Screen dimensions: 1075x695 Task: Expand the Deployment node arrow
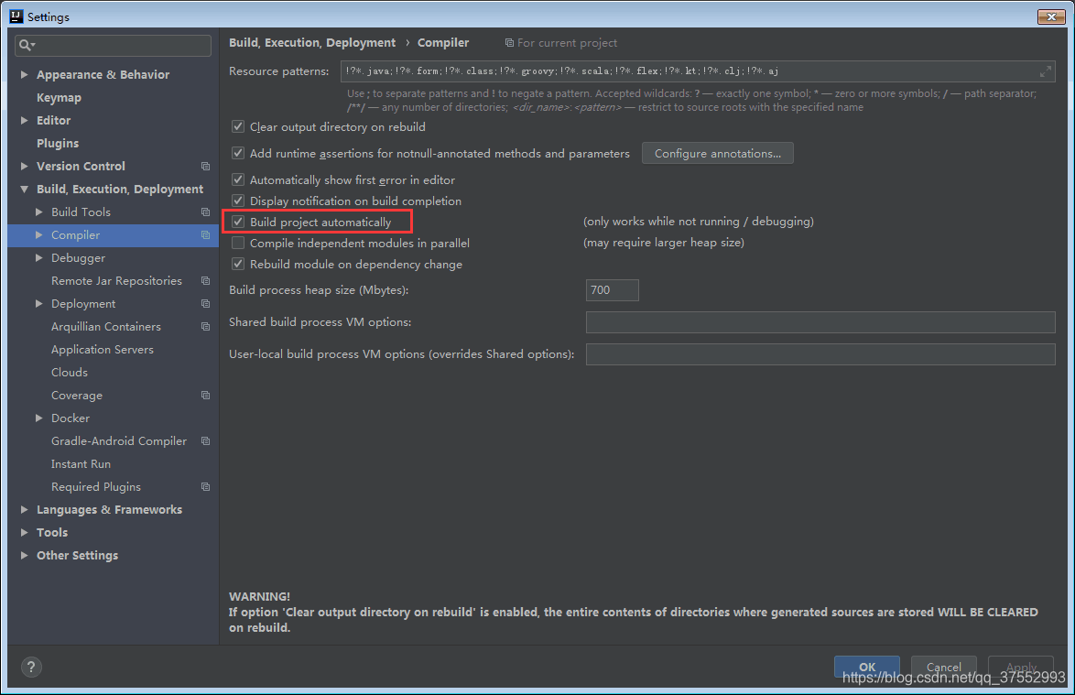coord(39,304)
